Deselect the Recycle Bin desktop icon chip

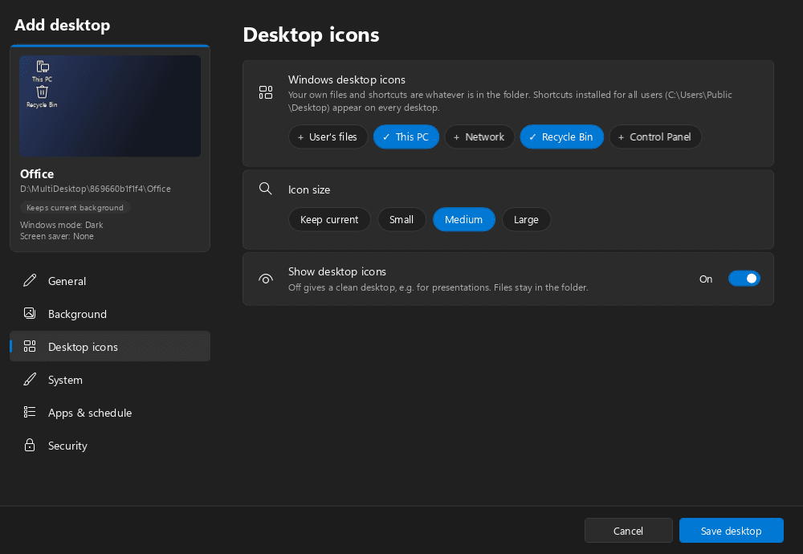562,137
